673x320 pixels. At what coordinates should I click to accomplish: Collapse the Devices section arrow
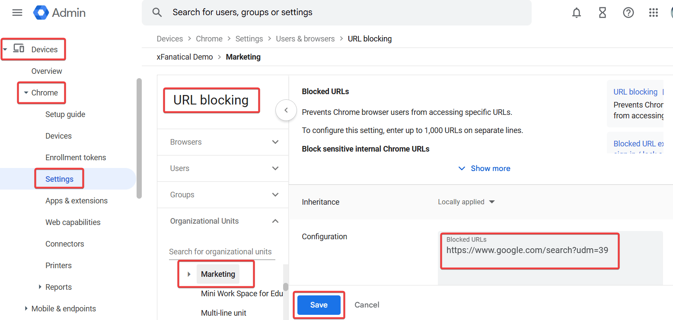(x=5, y=49)
